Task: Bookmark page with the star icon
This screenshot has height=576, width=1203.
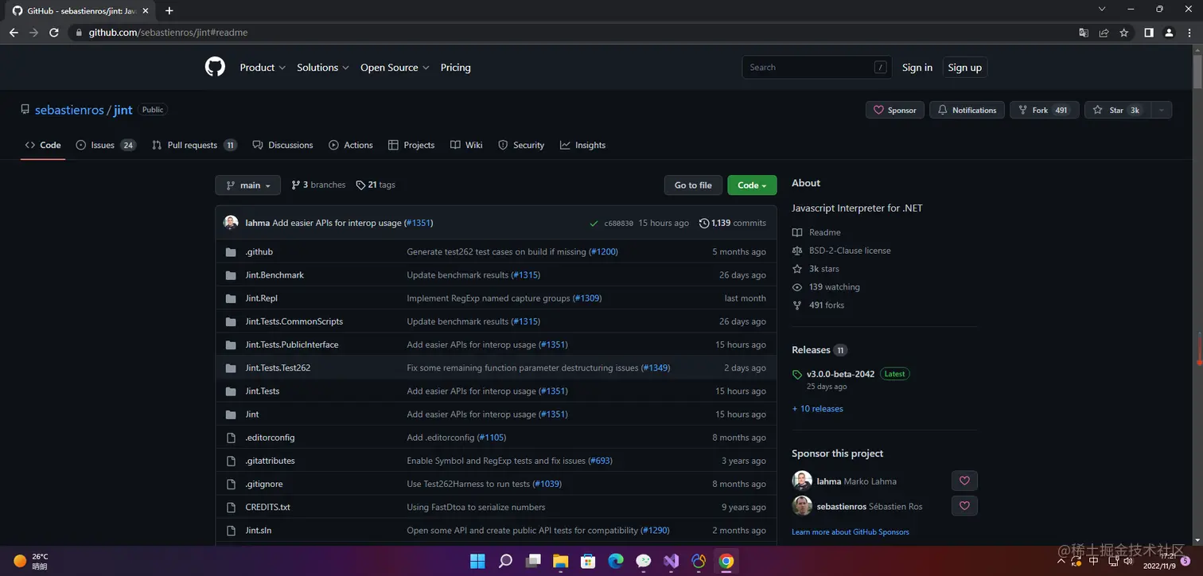Action: (1123, 33)
